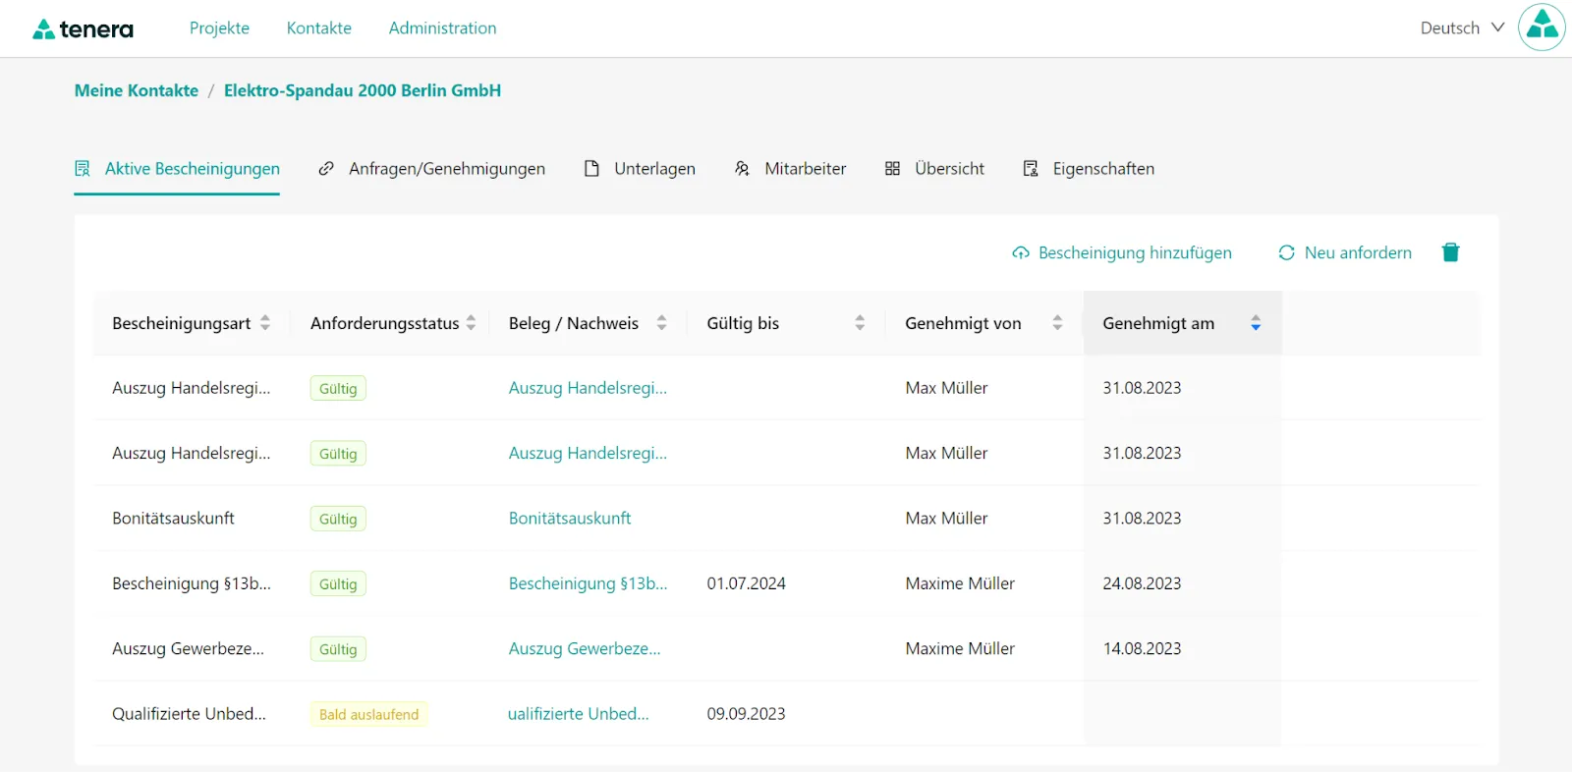Sort by Beleg / Nachweis column arrows

661,323
